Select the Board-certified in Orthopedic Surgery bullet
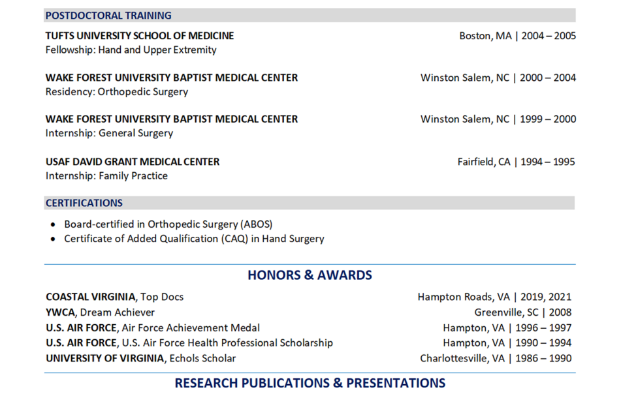This screenshot has height=394, width=621. click(x=168, y=224)
